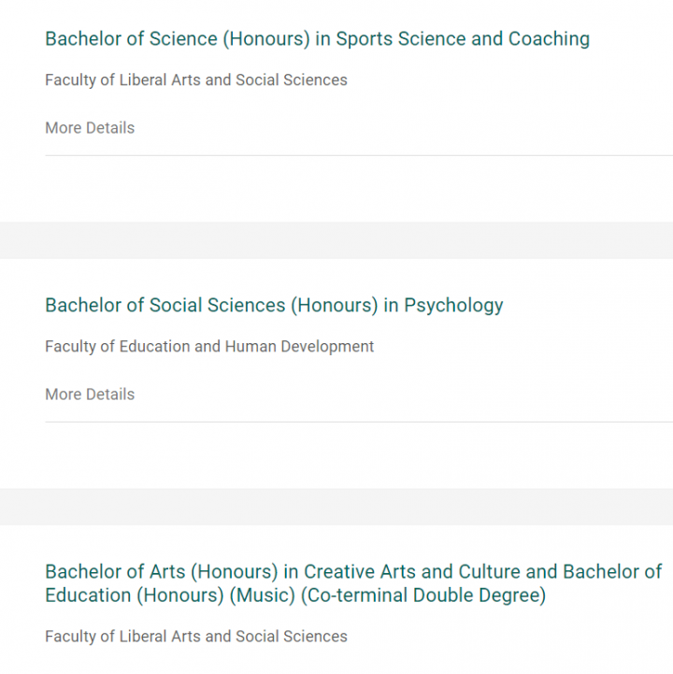Screen dimensions: 673x674
Task: Click the gray gap above the Creative Arts card
Action: point(336,507)
